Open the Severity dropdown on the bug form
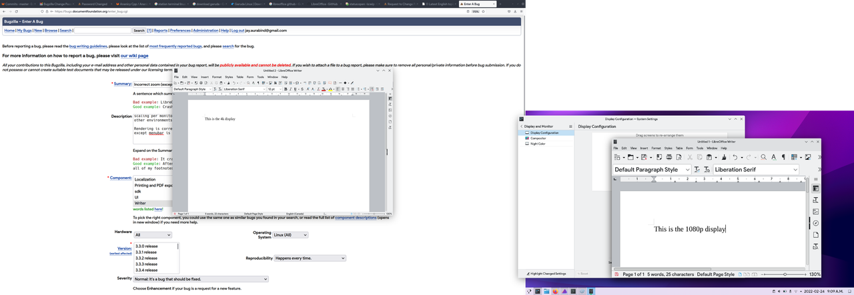Image resolution: width=854 pixels, height=295 pixels. point(201,279)
